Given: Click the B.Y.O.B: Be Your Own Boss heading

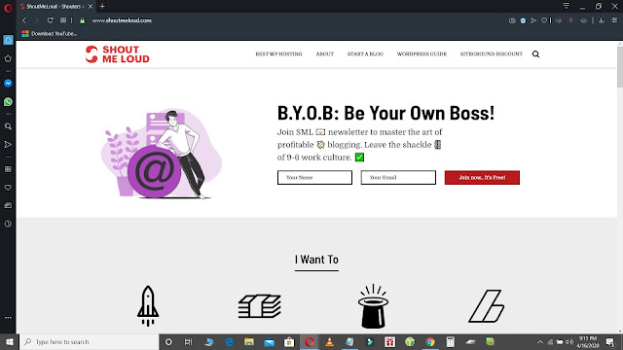Looking at the screenshot, I should (x=385, y=113).
